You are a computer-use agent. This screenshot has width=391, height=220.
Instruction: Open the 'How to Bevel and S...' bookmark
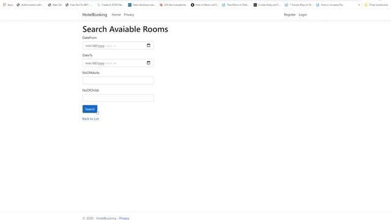pos(205,5)
